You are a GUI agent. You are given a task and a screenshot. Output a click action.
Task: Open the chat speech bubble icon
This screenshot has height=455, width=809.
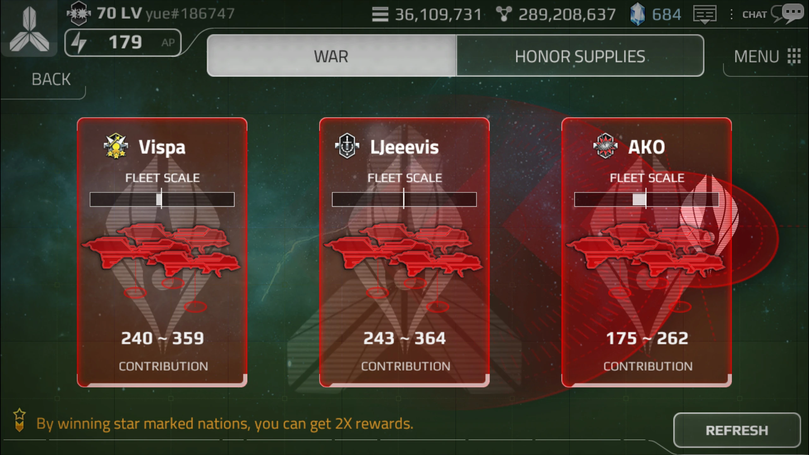(x=787, y=14)
